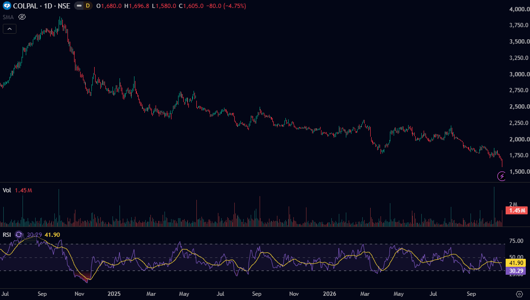The width and height of the screenshot is (530, 300).
Task: Click the open price O1,680.0
Action: [109, 6]
